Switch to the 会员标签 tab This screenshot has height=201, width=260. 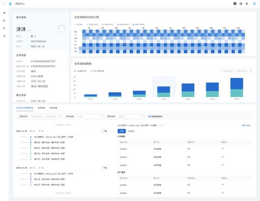tap(41, 108)
